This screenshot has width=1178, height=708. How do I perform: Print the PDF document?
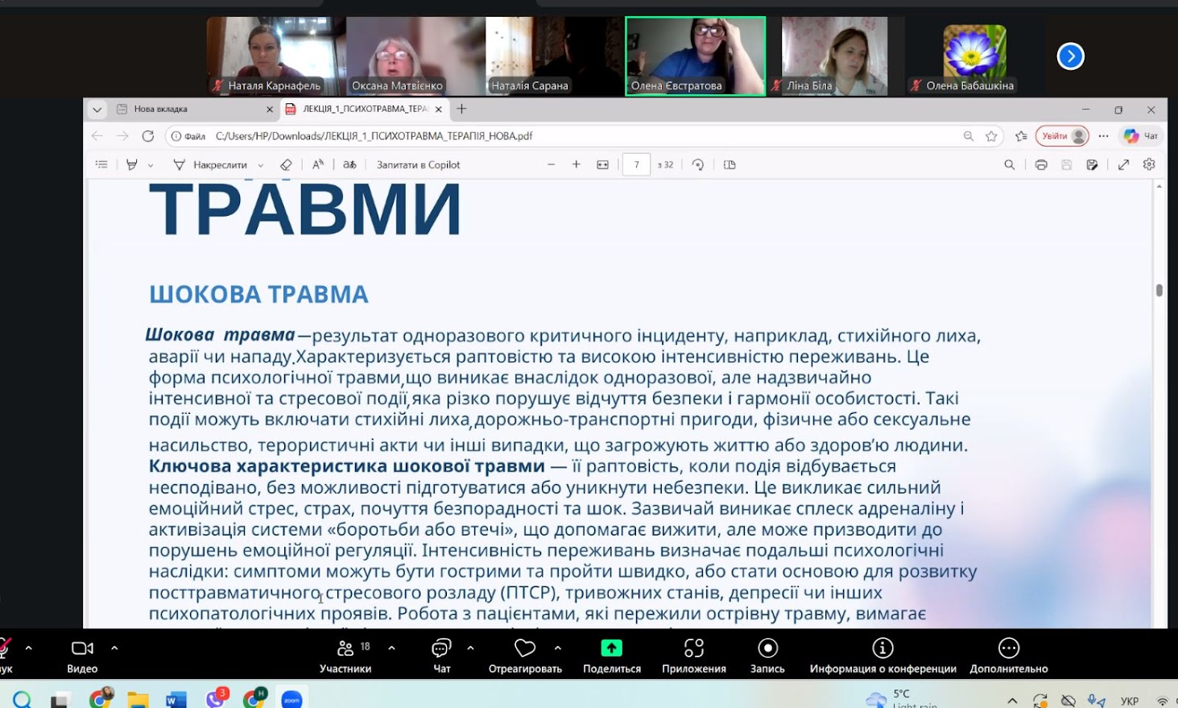coord(1041,165)
